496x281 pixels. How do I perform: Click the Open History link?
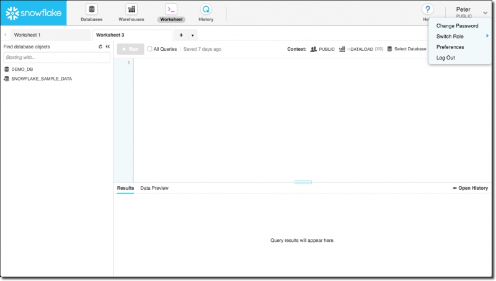[470, 188]
